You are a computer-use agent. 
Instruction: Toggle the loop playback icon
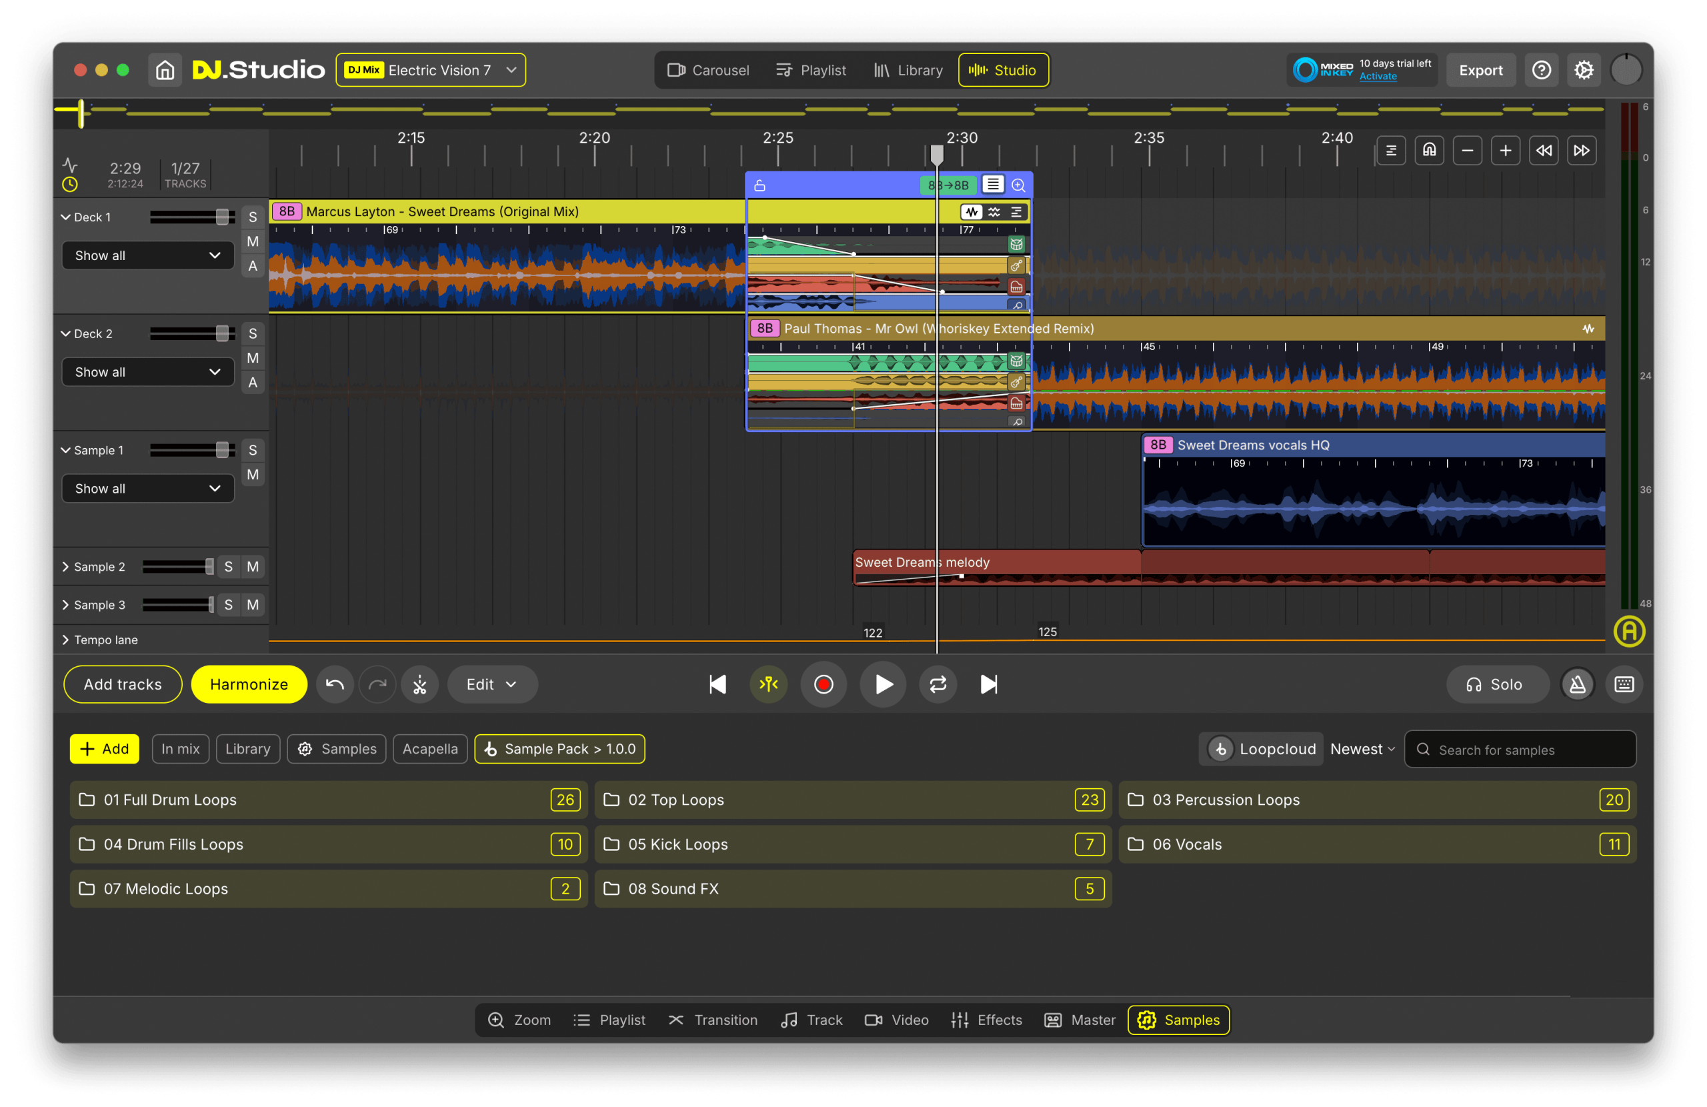[x=938, y=684]
